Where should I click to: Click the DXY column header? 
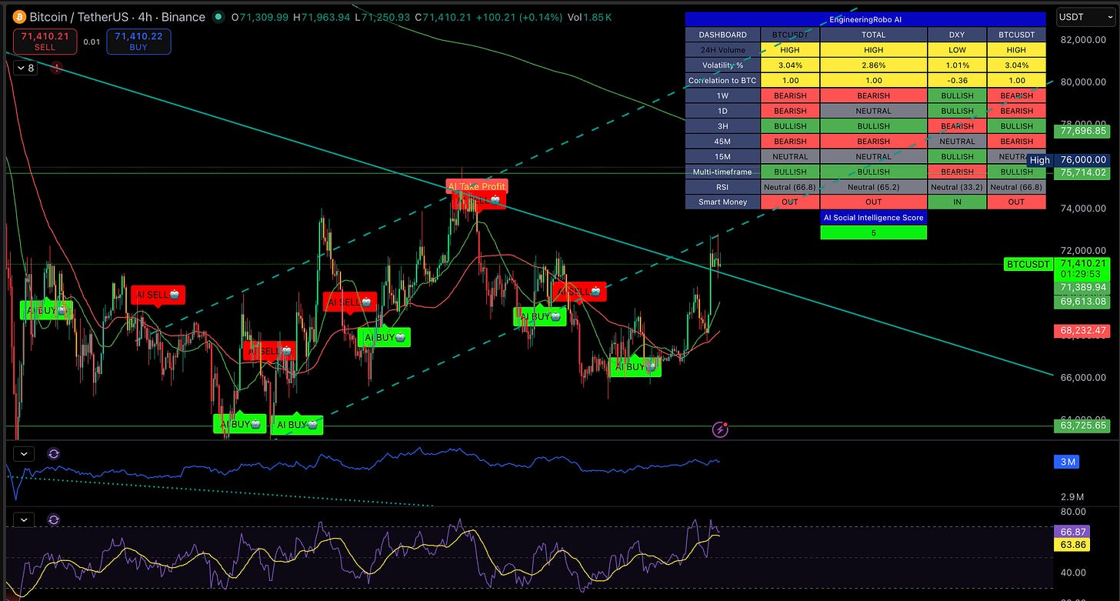957,35
